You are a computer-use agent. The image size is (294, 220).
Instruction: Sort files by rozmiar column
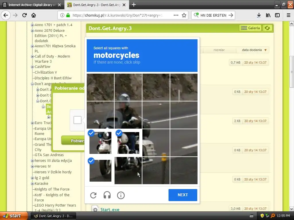(219, 50)
